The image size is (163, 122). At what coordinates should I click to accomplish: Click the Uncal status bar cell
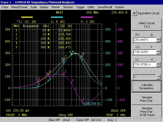pos(69,120)
